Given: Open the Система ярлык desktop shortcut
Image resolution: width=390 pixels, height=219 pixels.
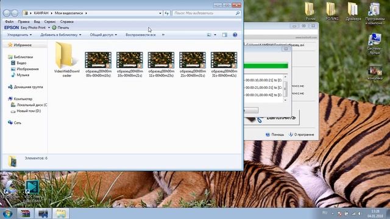Looking at the screenshot, I should [x=375, y=44].
